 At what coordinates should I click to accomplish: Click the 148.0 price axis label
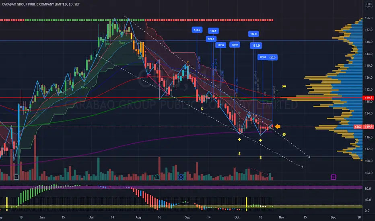369,42
